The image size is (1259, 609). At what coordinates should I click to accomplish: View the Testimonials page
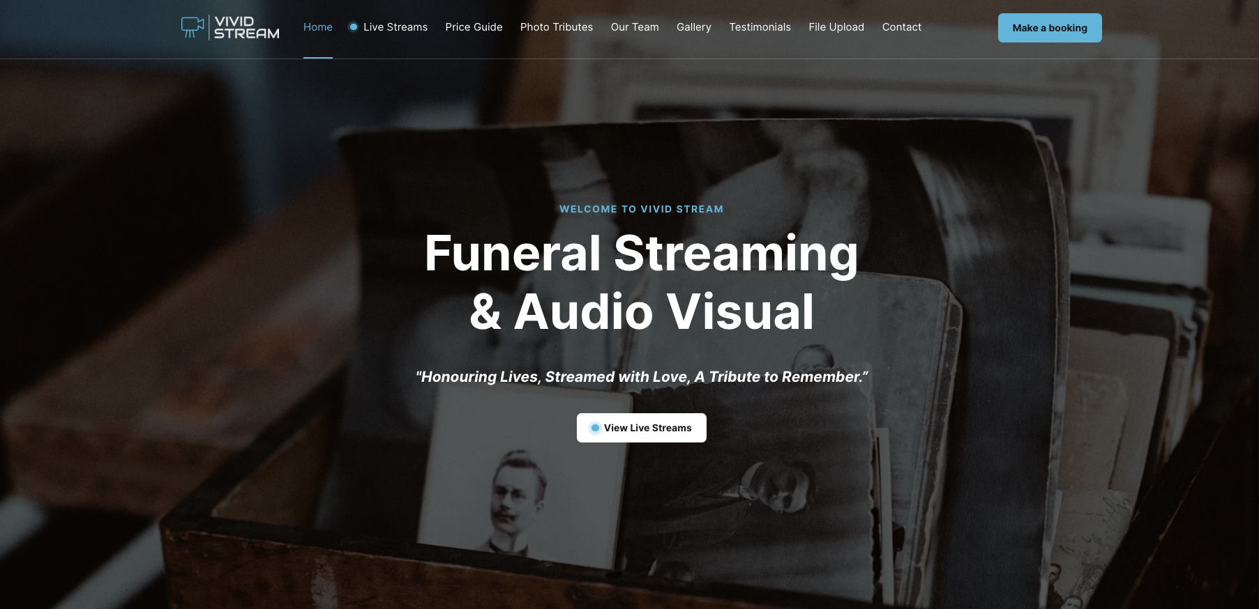click(760, 27)
